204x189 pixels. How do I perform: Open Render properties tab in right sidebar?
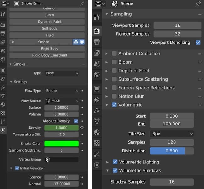coord(97,31)
